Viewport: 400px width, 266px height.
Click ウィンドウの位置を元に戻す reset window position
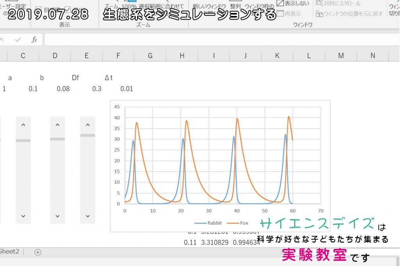click(349, 14)
